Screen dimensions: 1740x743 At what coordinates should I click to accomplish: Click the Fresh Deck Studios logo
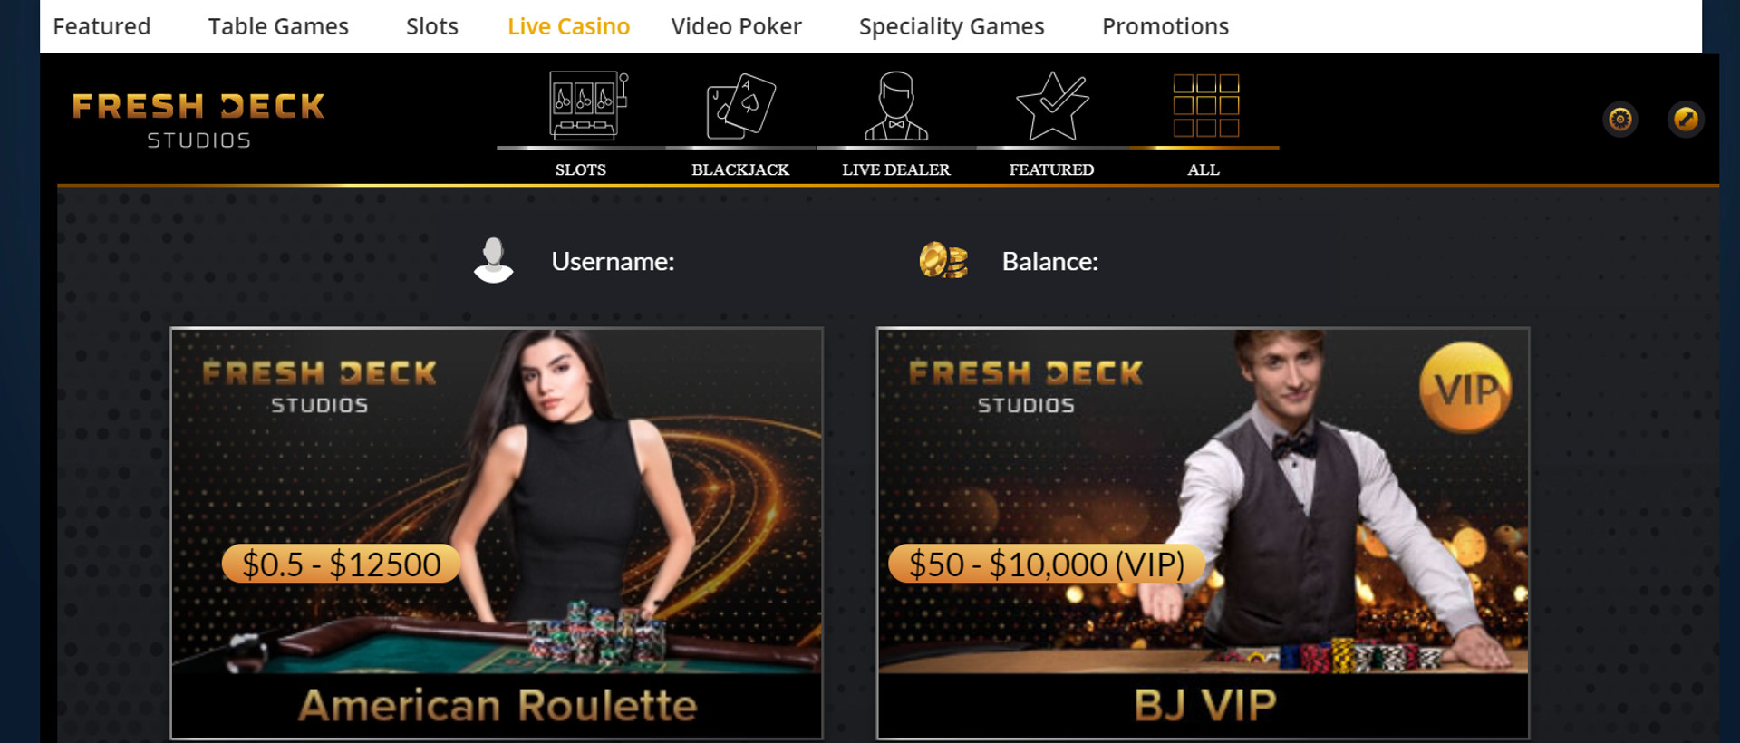198,120
